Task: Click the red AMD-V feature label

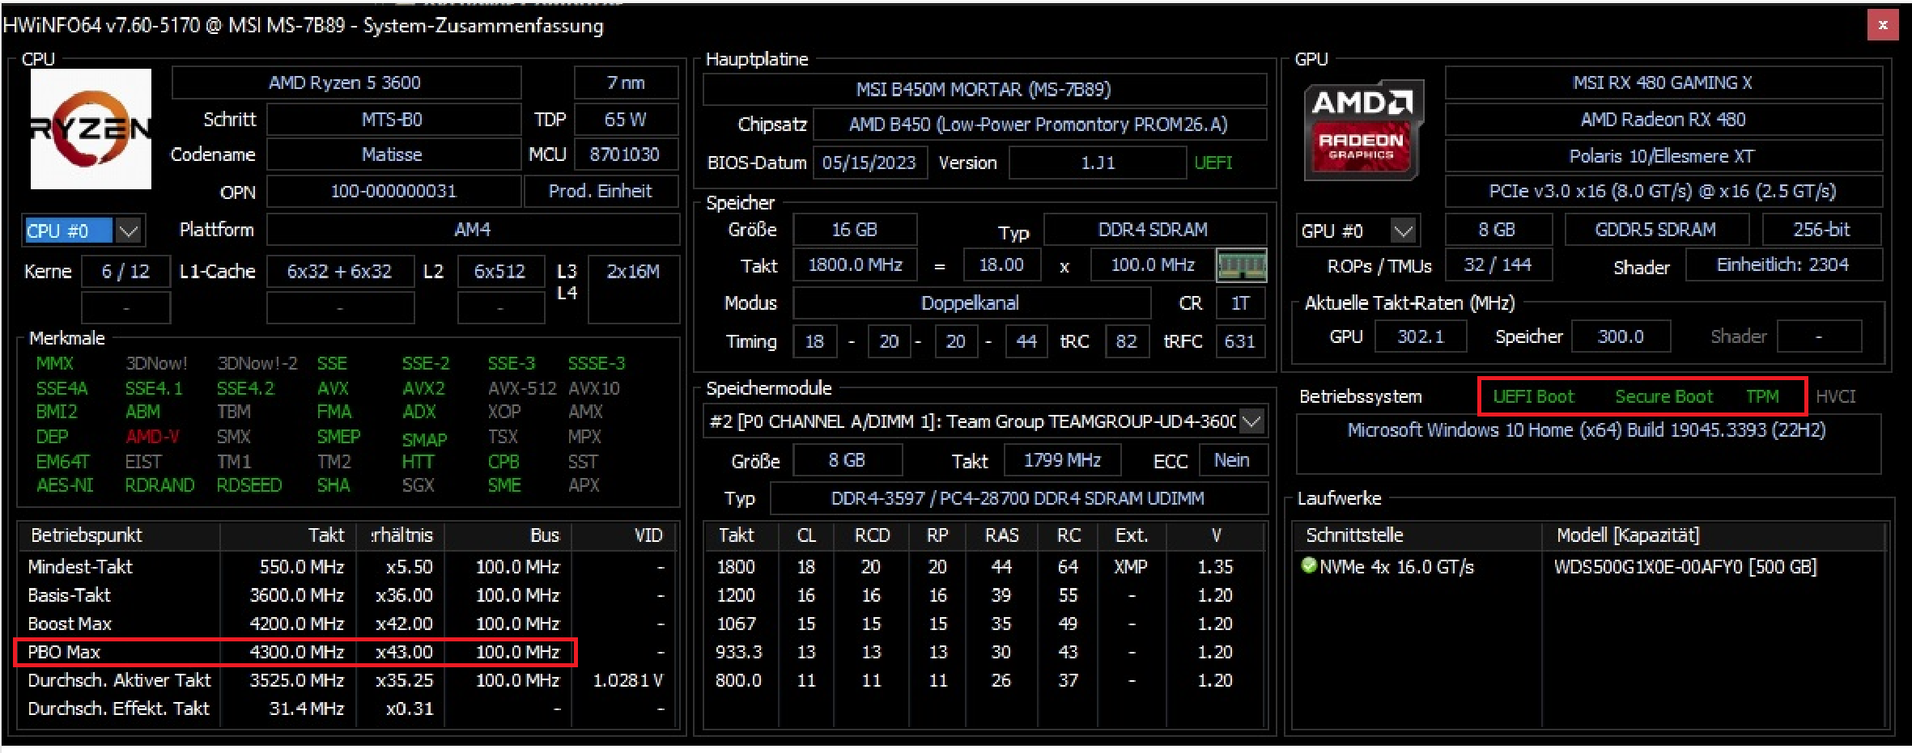Action: (x=152, y=437)
